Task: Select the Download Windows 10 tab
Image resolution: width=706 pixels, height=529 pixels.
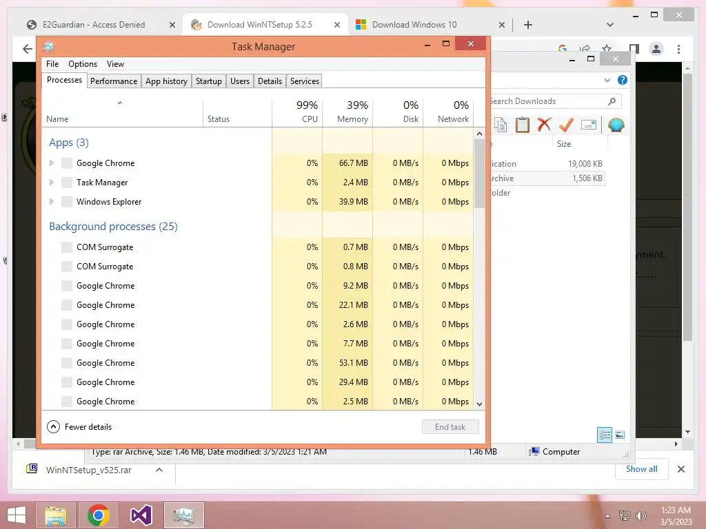Action: (414, 25)
